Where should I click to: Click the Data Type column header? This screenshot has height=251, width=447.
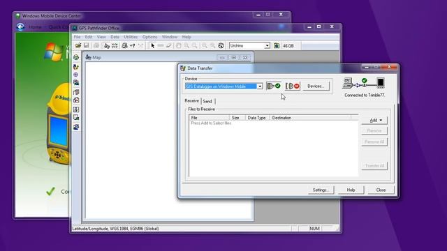click(257, 118)
